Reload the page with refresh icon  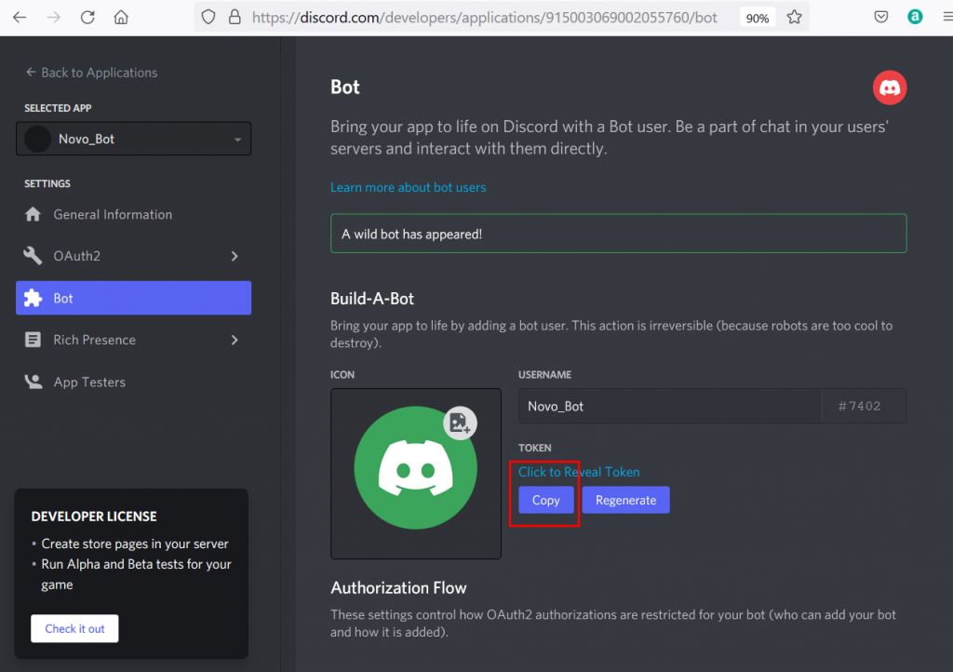click(87, 17)
